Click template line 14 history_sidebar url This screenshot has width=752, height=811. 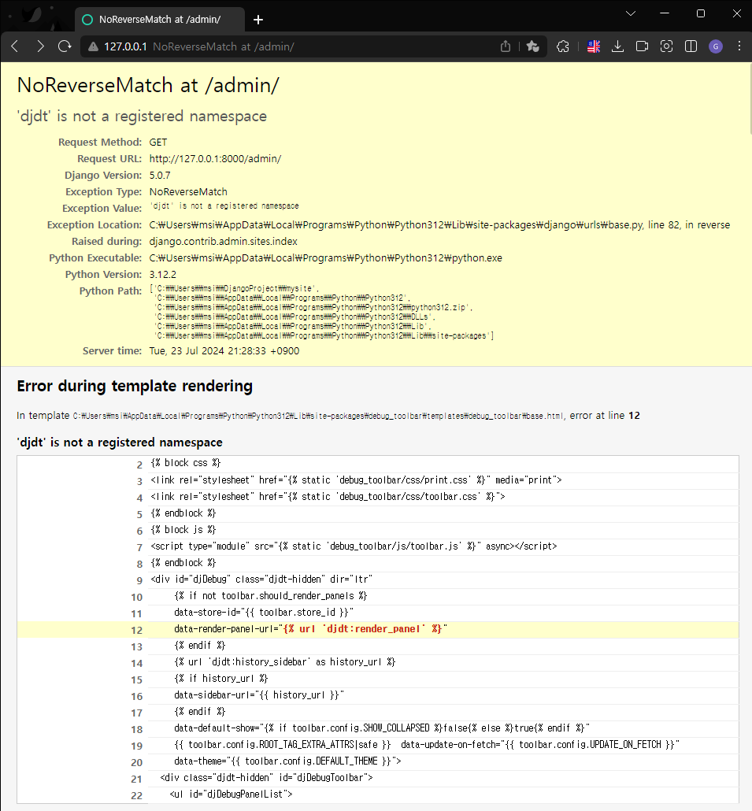pyautogui.click(x=285, y=662)
